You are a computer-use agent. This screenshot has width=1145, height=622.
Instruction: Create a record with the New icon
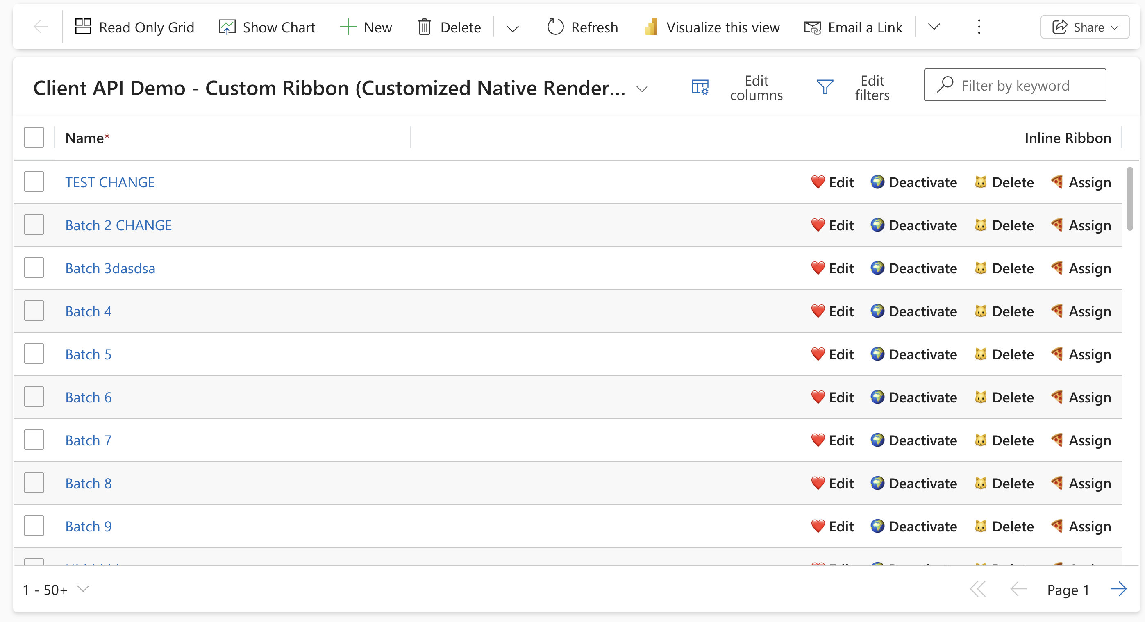click(348, 27)
